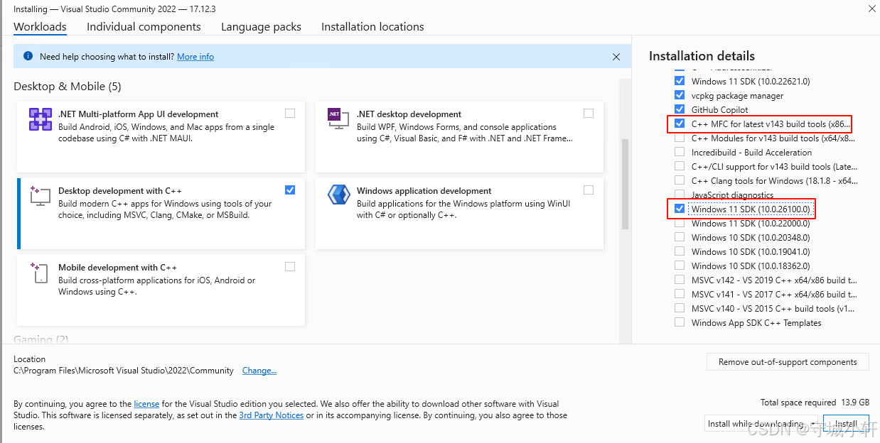Open the Language packs tab
This screenshot has width=880, height=443.
(x=261, y=26)
